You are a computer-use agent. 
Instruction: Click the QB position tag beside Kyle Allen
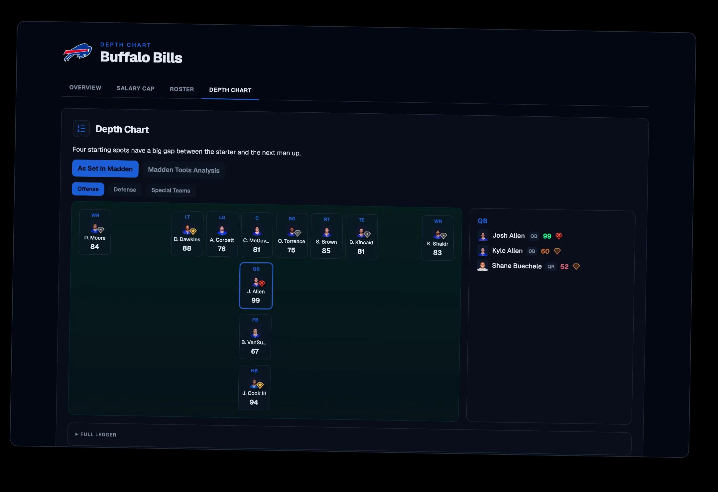coord(532,251)
